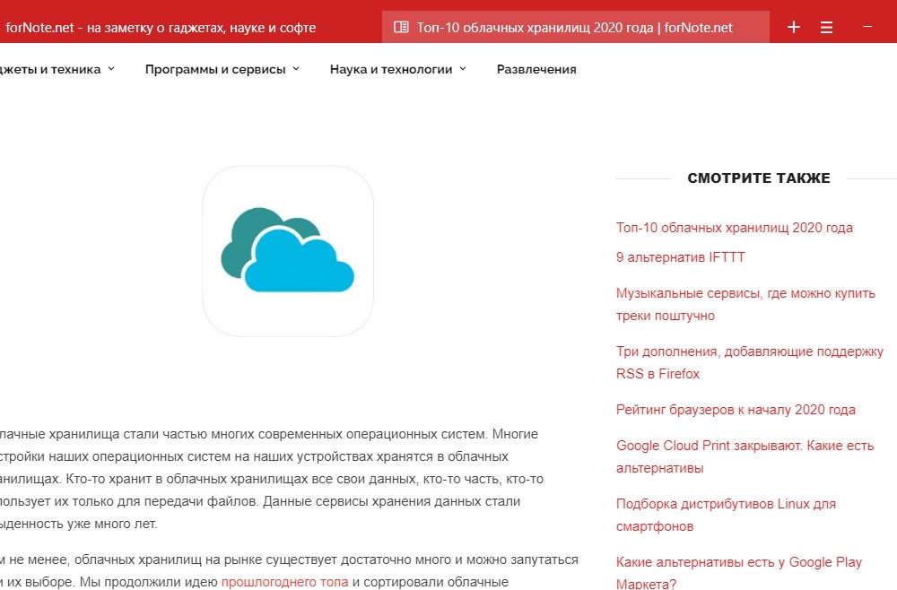The width and height of the screenshot is (897, 590).
Task: Open the article on RSS add-ons for Firefox
Action: (x=749, y=351)
